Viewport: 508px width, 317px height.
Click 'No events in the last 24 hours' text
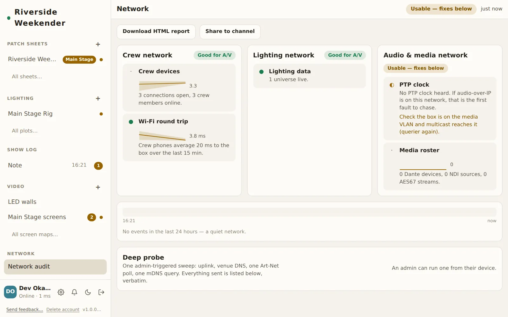coord(184,232)
